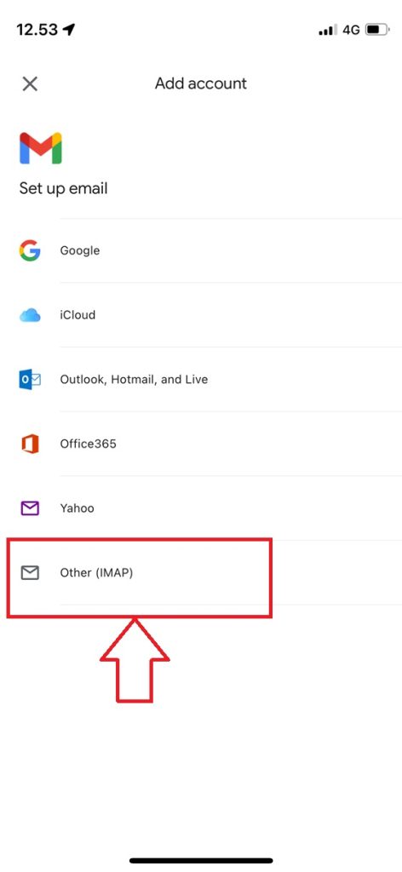Tap the battery indicator in status bar
The height and width of the screenshot is (872, 402).
(x=377, y=30)
